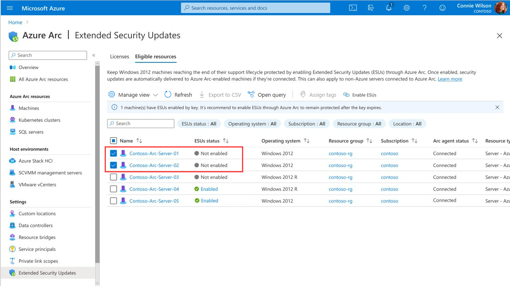Open Connie Wilson's account avatar
Viewport: 510px width, 286px height.
point(500,8)
